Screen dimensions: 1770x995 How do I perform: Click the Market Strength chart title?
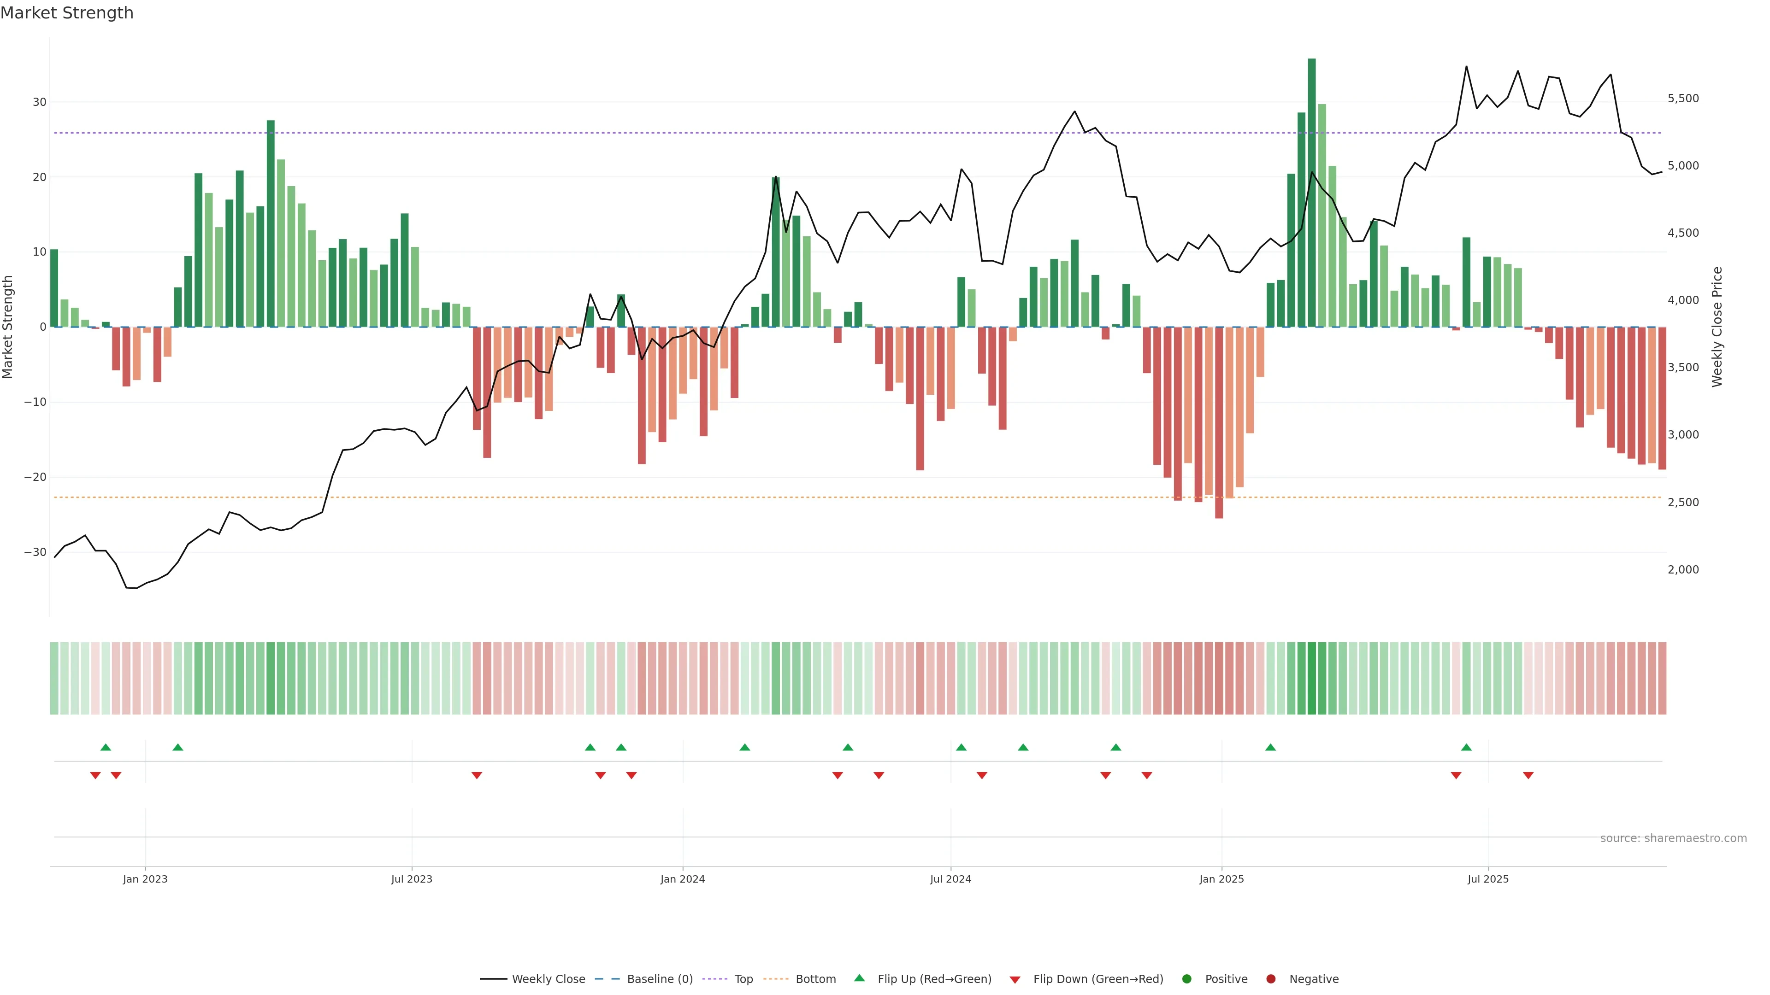click(67, 13)
